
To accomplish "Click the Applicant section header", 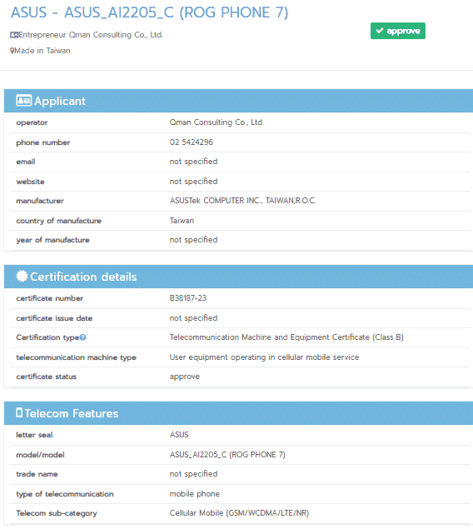I will [238, 101].
